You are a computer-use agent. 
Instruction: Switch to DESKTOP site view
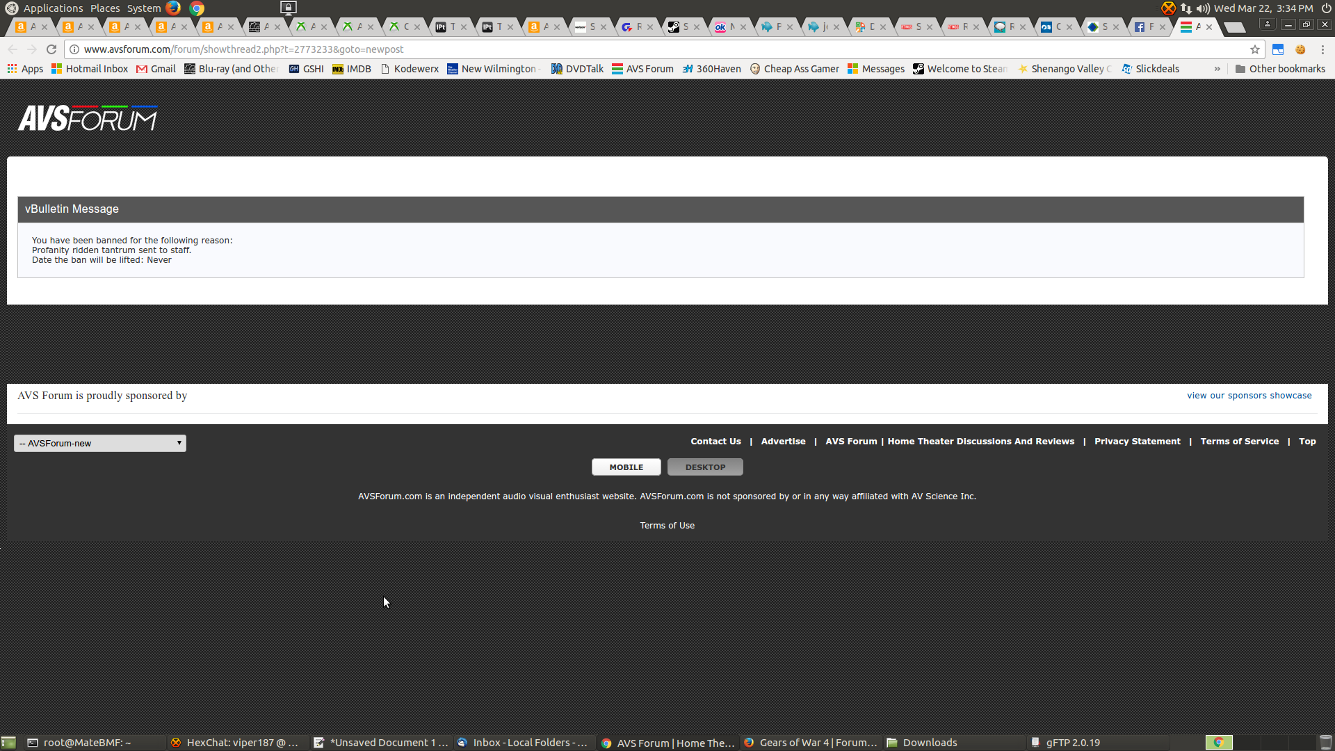pos(705,467)
